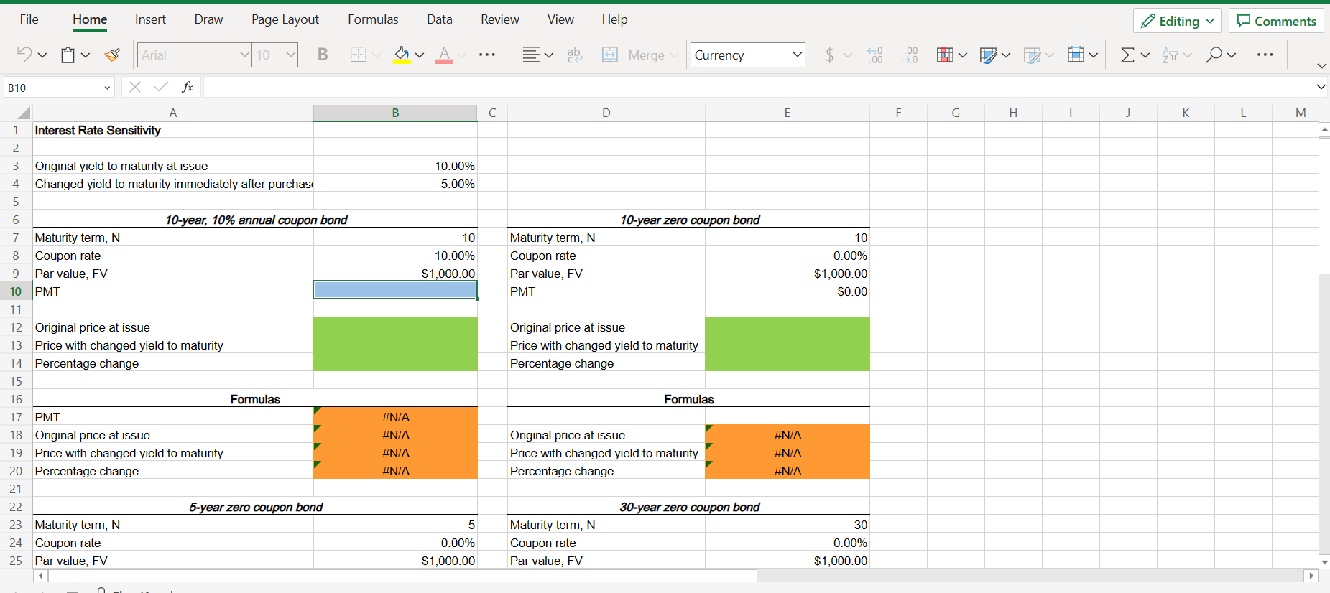
Task: Open the undo history dropdown arrow
Action: (42, 55)
